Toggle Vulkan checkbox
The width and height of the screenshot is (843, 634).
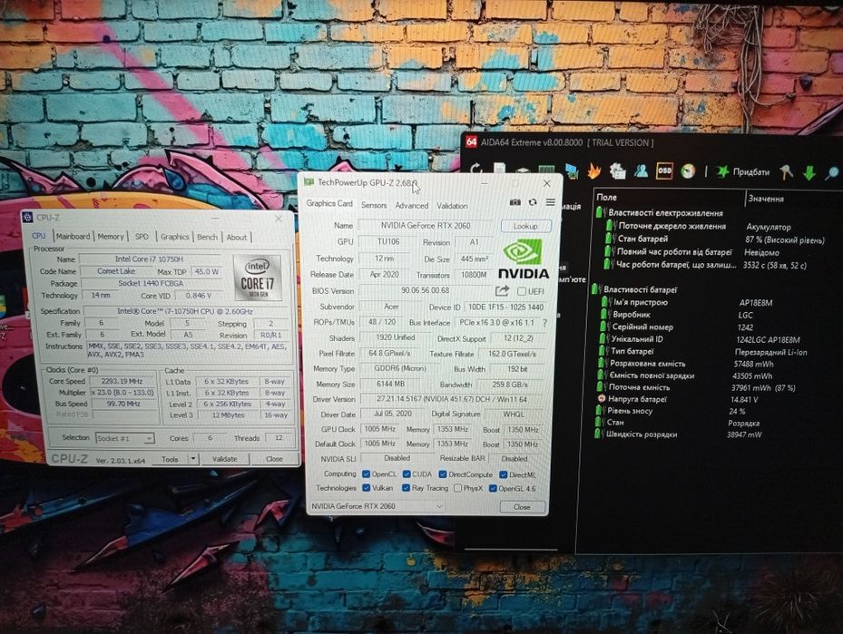coord(366,488)
